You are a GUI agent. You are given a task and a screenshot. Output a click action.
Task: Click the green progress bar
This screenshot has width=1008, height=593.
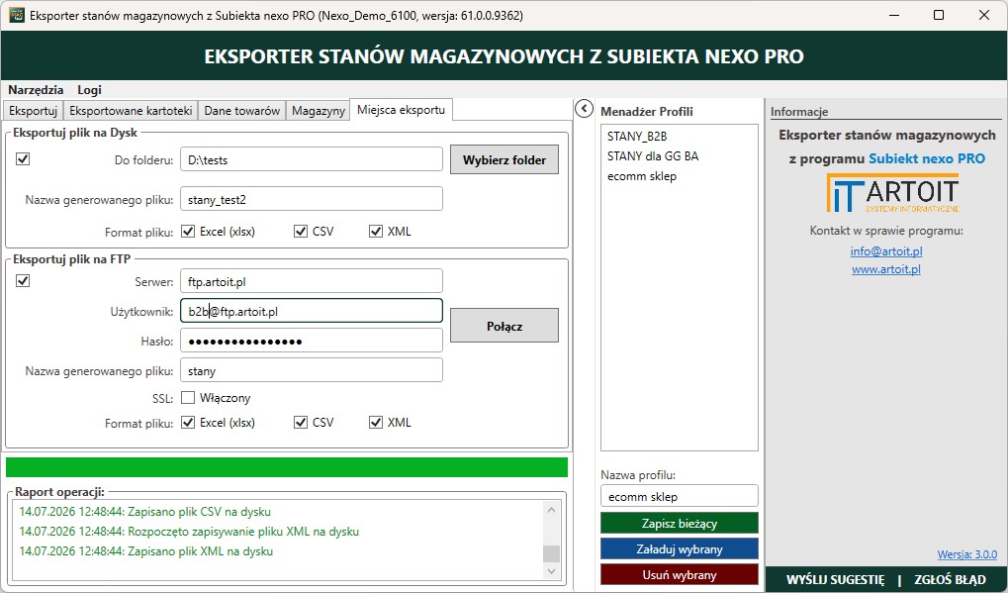click(x=287, y=467)
